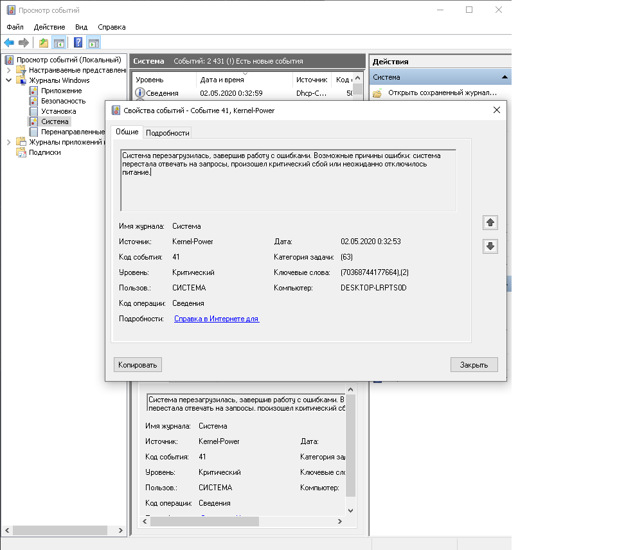Click Открыть сохраненный журнал action
Viewport: 617px width, 550px height.
coord(442,93)
